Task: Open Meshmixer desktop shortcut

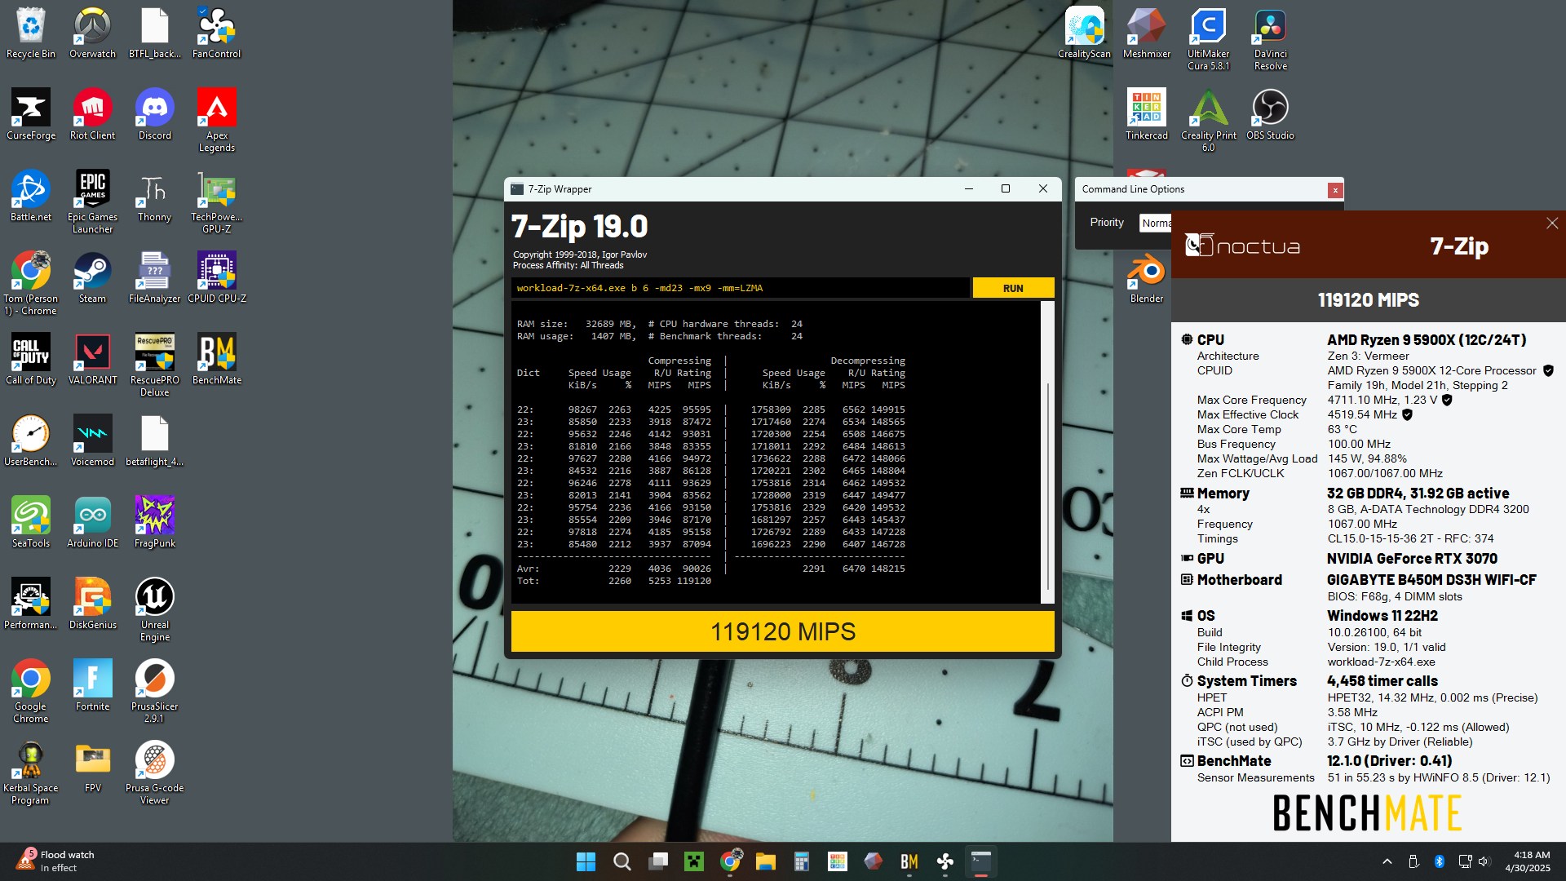Action: 1146,34
